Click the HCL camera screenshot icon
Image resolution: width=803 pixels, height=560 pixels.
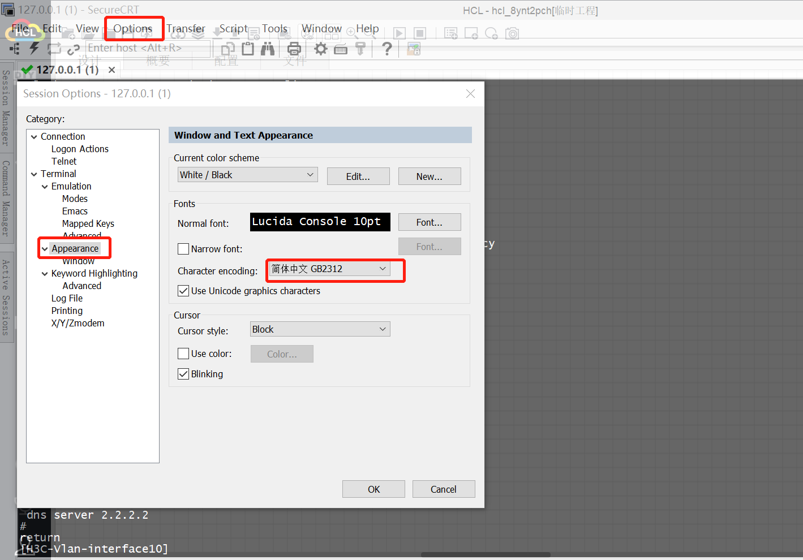tap(512, 33)
